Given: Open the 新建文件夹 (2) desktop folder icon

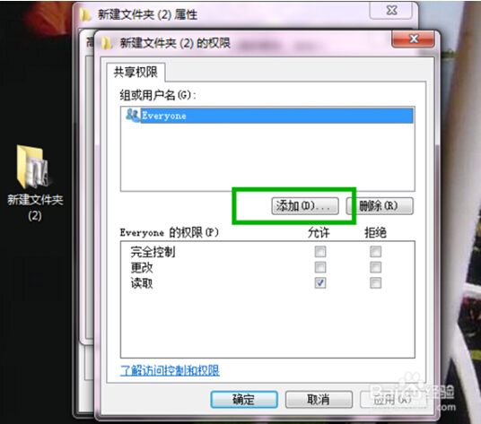Looking at the screenshot, I should (33, 167).
